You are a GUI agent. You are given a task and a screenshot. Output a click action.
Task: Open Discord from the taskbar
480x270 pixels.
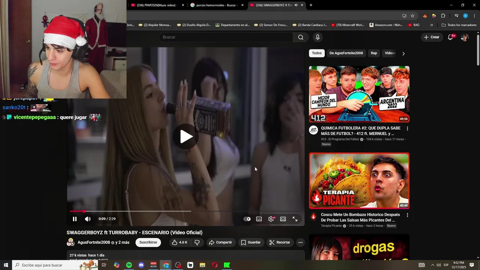[141, 265]
